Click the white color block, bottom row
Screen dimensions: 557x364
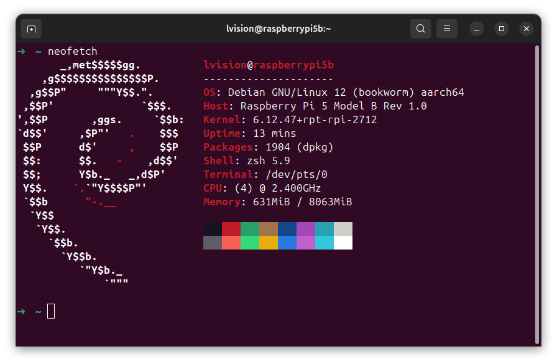click(343, 243)
